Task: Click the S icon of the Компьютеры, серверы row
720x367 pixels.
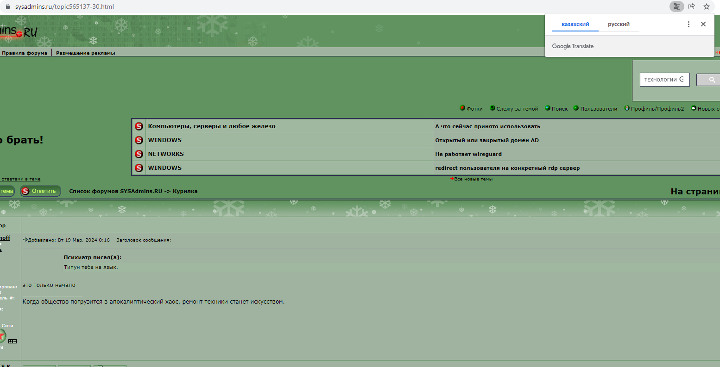Action: (139, 126)
